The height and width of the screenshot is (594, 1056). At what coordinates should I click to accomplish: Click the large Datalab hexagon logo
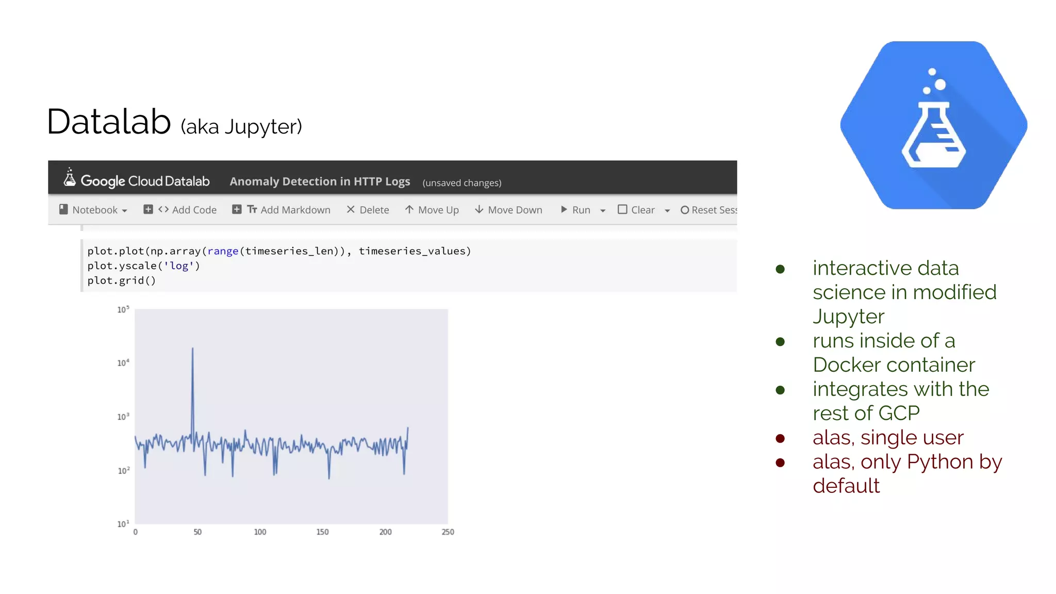click(934, 125)
